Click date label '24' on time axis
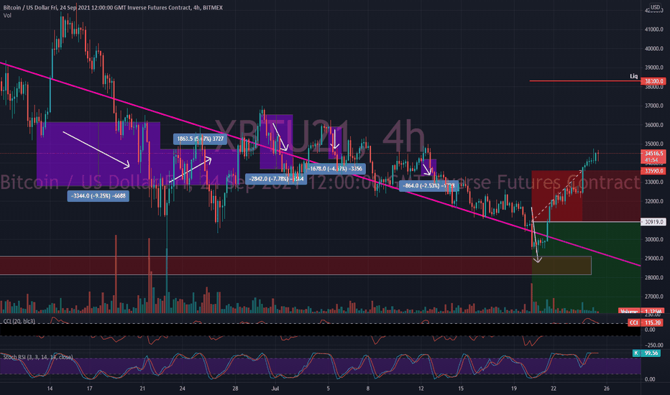The width and height of the screenshot is (670, 395). tap(182, 389)
